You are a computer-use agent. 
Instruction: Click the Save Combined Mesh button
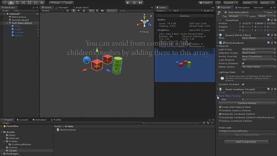[247, 135]
